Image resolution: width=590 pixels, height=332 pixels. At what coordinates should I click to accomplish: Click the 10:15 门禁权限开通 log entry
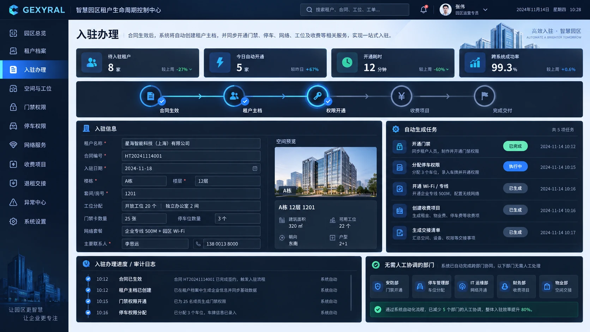tap(212, 301)
